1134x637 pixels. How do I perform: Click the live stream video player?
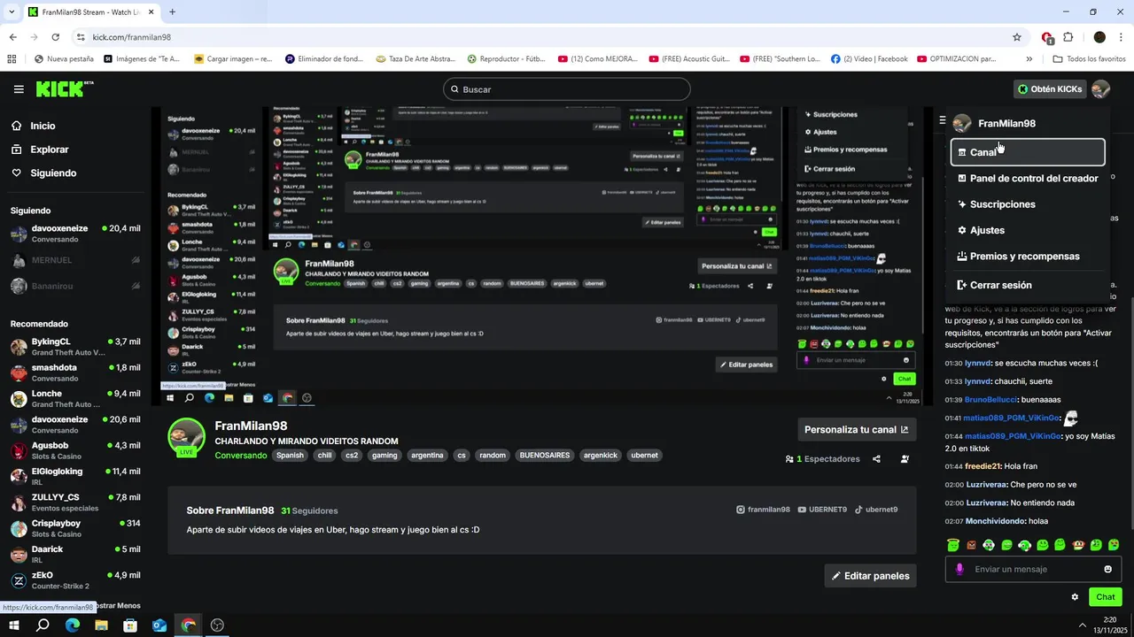(542, 257)
